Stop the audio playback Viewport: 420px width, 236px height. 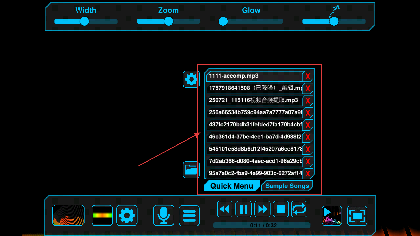tap(281, 209)
